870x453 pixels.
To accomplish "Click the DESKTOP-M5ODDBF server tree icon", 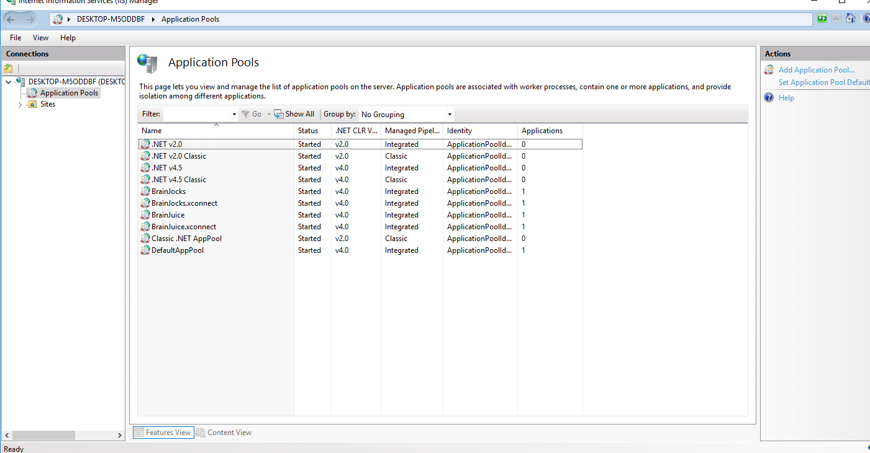I will point(20,81).
